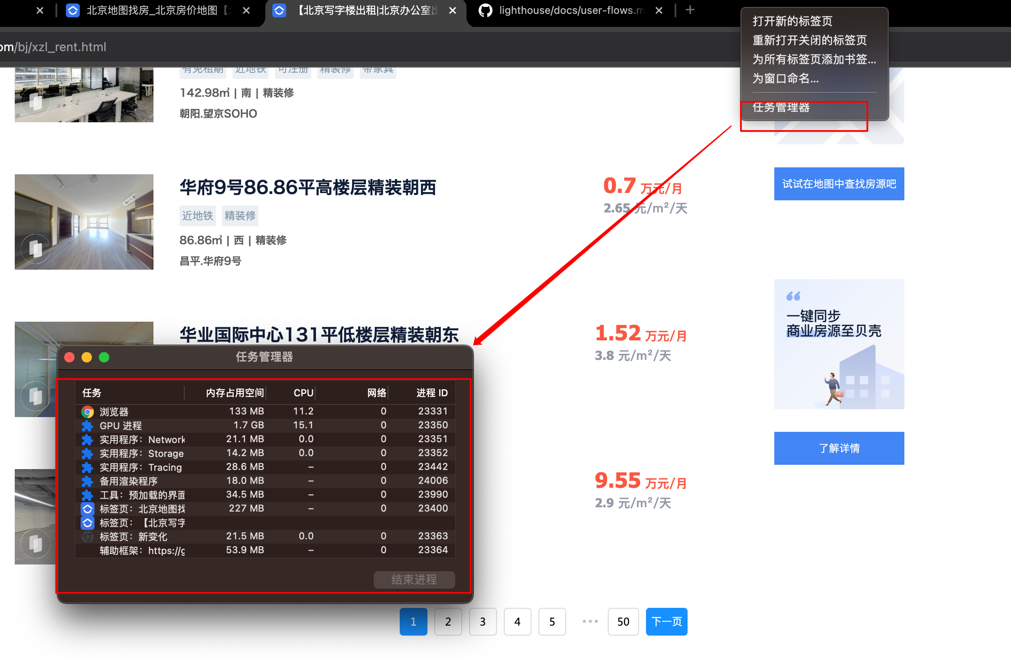Click the 一键同步商业房源至贝壳 banner
Image resolution: width=1011 pixels, height=659 pixels.
[x=839, y=344]
